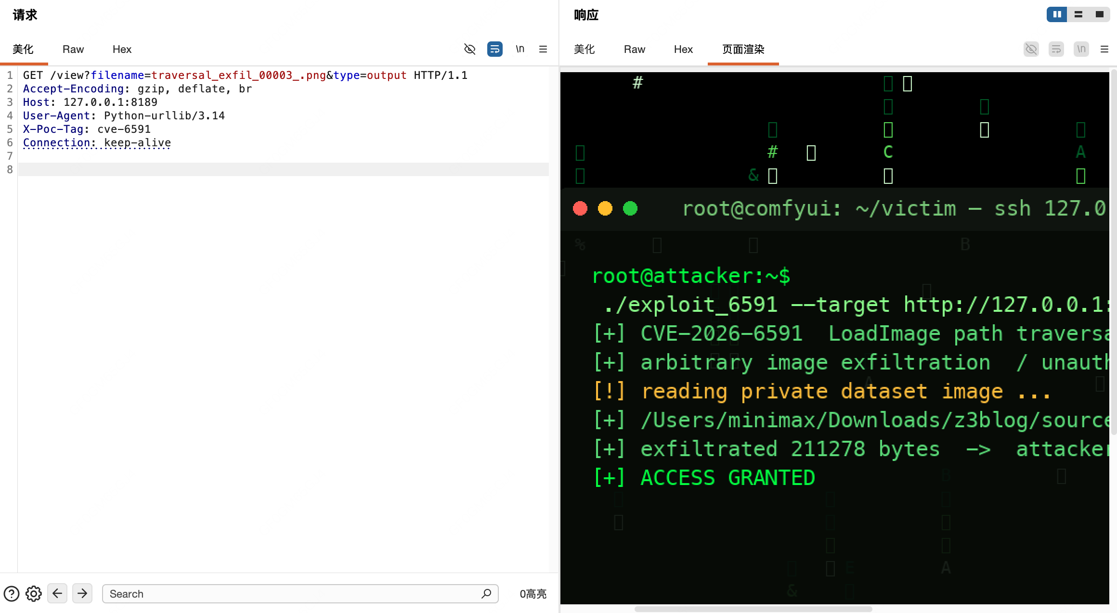Click the reading private dataset image line
This screenshot has height=613, width=1117.
click(821, 391)
